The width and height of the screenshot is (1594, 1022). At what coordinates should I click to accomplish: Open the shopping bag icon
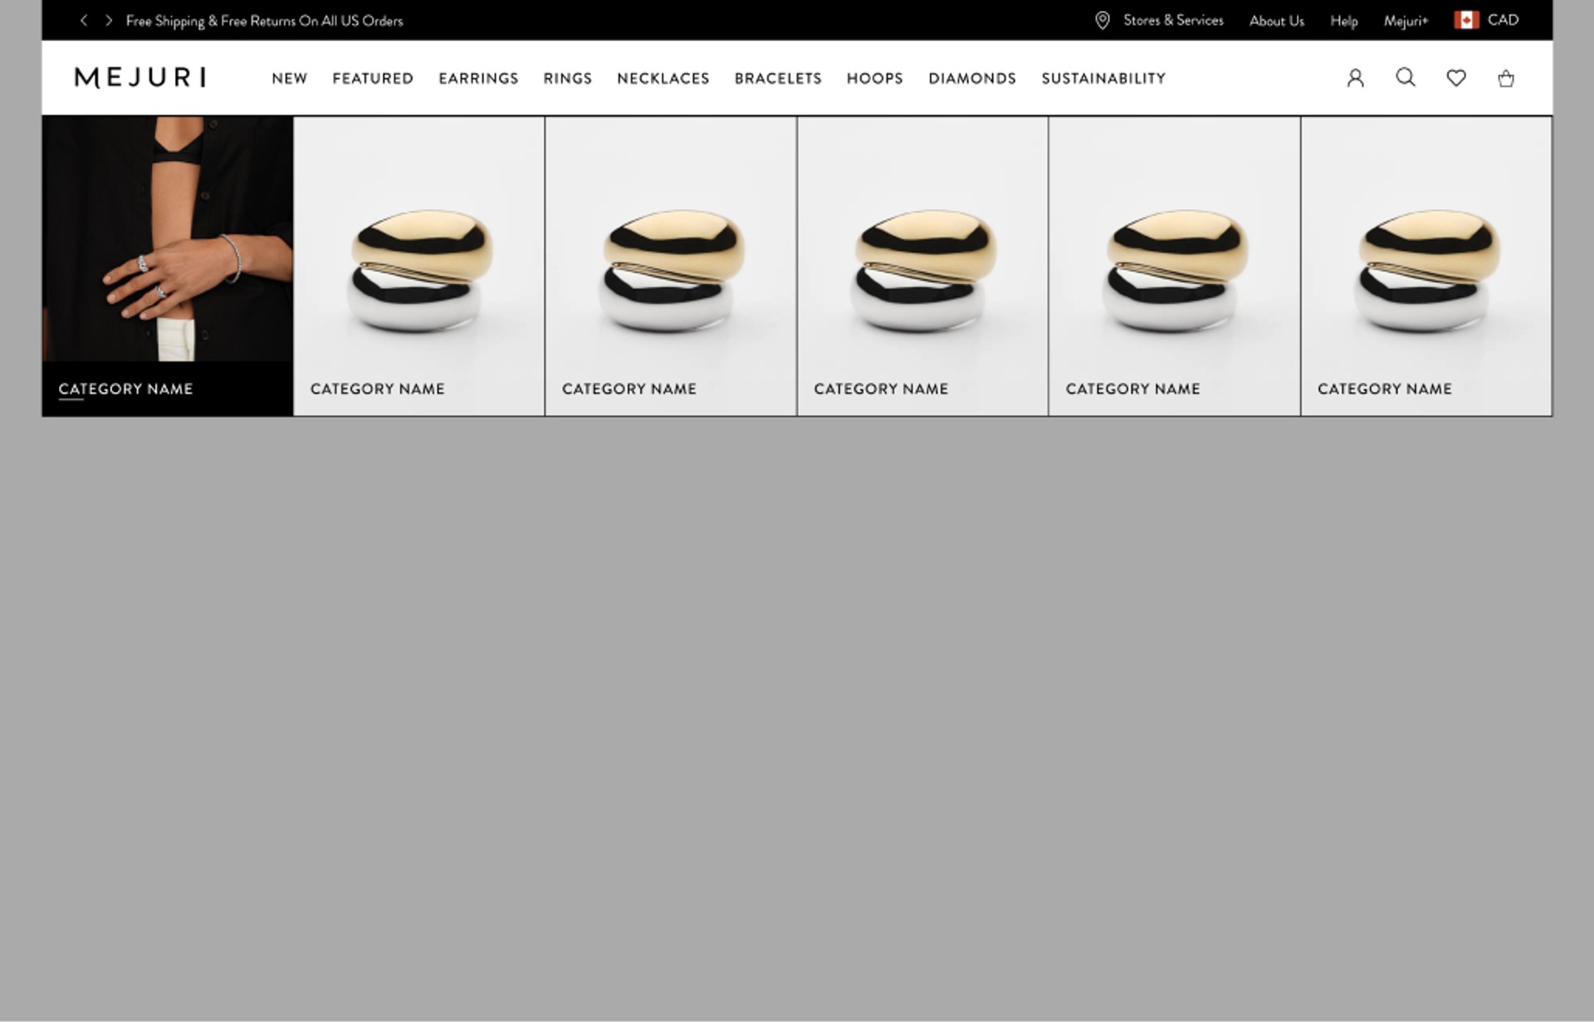click(x=1506, y=79)
